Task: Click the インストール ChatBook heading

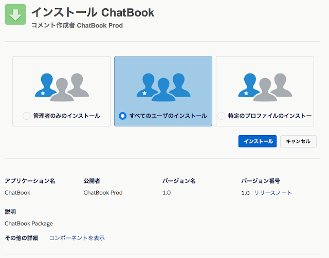Action: pyautogui.click(x=93, y=12)
